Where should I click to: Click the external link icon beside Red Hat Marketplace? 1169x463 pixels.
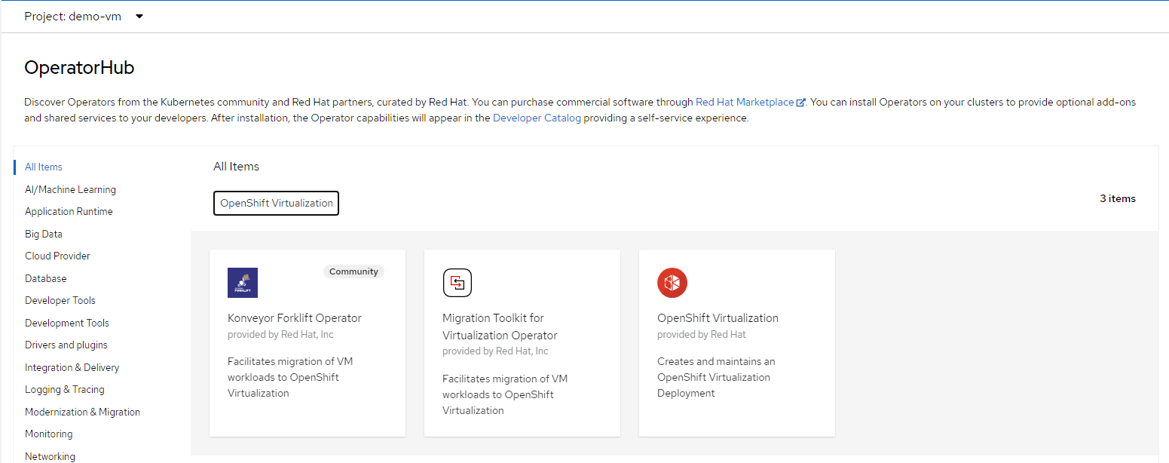tap(801, 103)
